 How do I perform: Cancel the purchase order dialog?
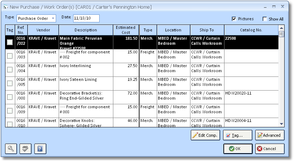click(x=270, y=149)
